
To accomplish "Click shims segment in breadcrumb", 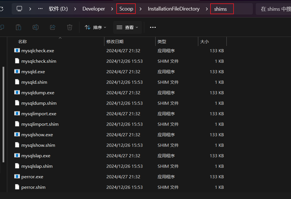I will point(220,9).
